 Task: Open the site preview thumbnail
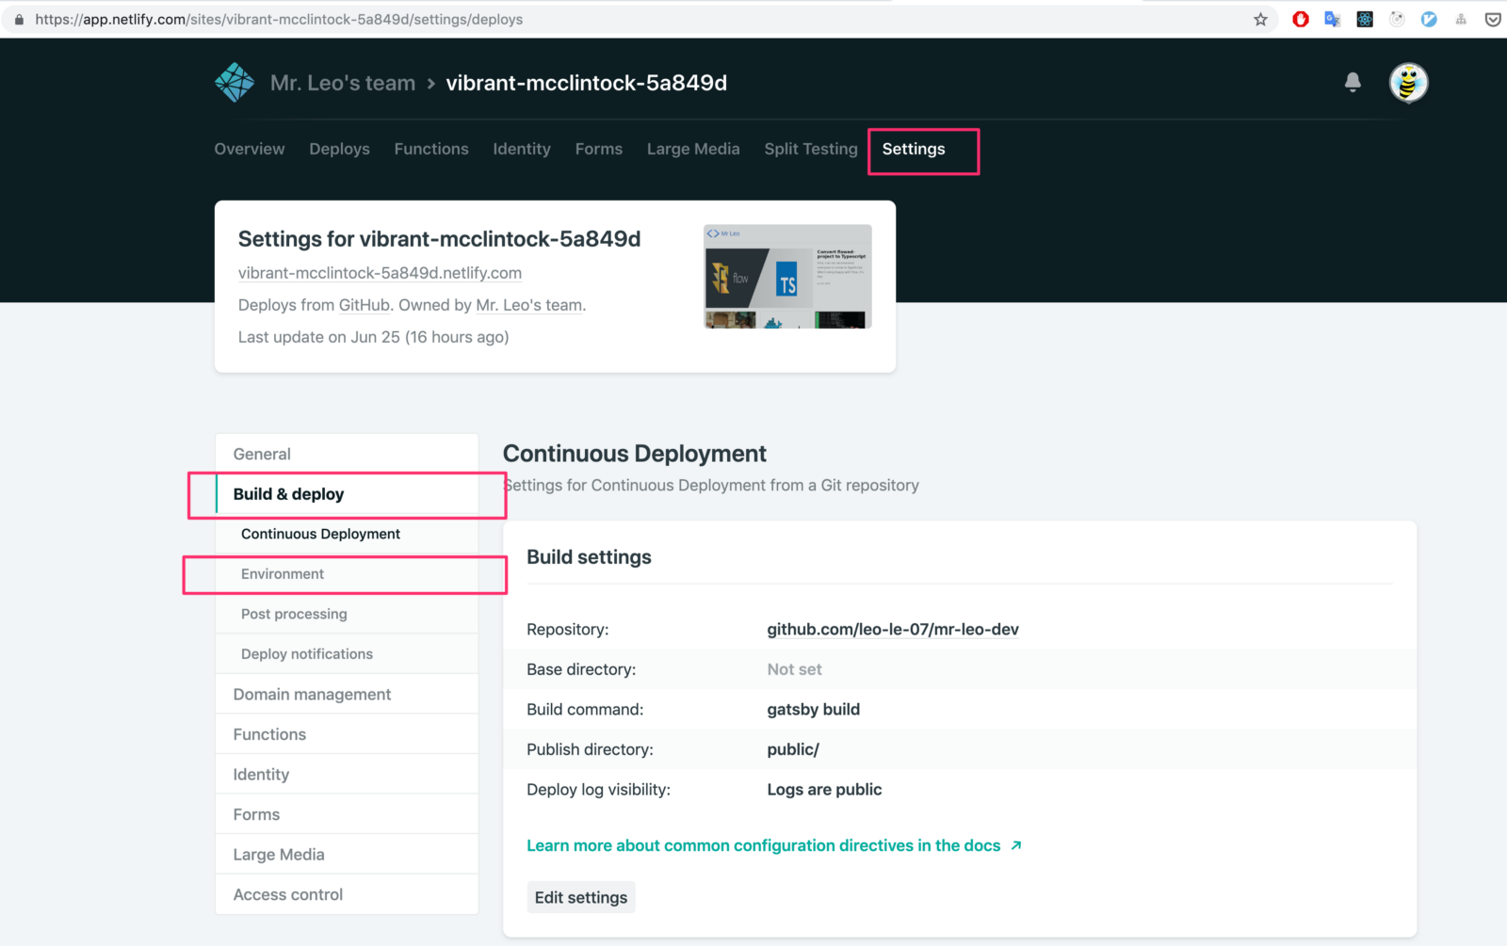(787, 276)
